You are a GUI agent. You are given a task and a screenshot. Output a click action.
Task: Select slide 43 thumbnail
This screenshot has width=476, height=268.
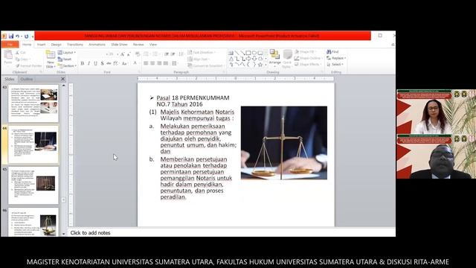33,103
